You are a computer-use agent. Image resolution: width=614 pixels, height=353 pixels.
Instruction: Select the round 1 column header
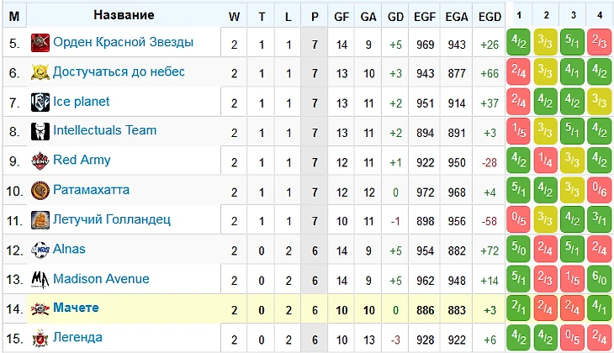(x=519, y=15)
